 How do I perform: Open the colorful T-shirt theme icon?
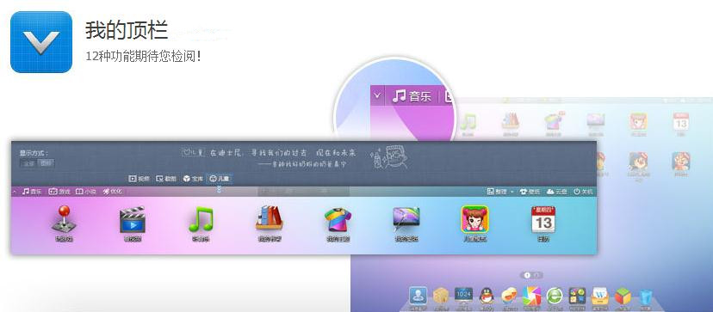click(x=338, y=220)
